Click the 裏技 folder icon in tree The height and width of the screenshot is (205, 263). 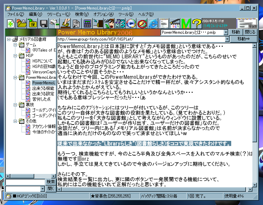coord(22,105)
